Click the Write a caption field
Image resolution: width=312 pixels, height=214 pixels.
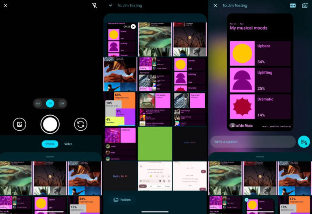pyautogui.click(x=252, y=142)
